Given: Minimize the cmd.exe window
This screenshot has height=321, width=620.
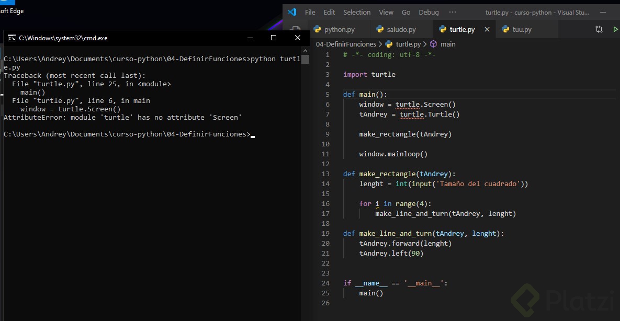Looking at the screenshot, I should pos(250,38).
